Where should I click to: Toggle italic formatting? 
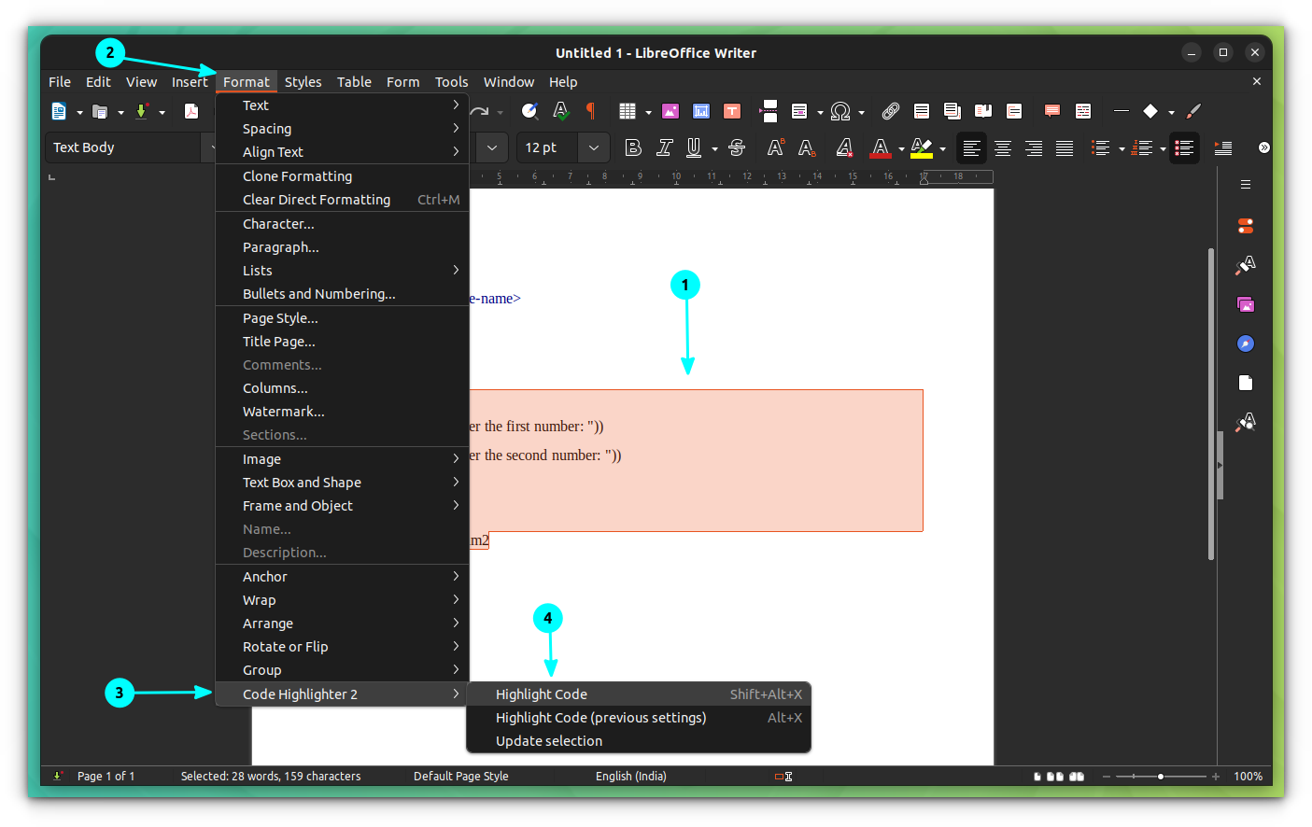(664, 147)
